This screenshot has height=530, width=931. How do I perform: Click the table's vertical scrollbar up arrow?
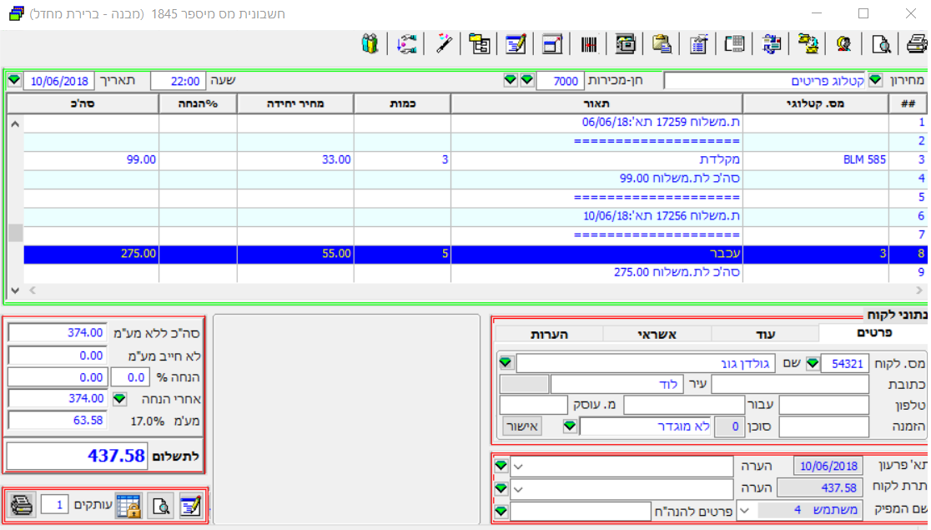(x=16, y=124)
